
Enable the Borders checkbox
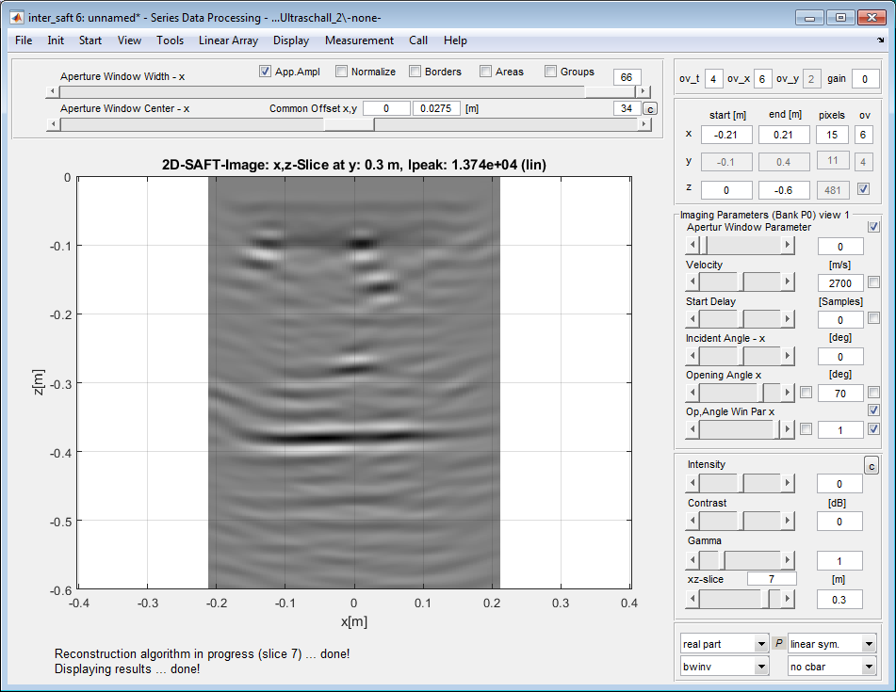[415, 71]
